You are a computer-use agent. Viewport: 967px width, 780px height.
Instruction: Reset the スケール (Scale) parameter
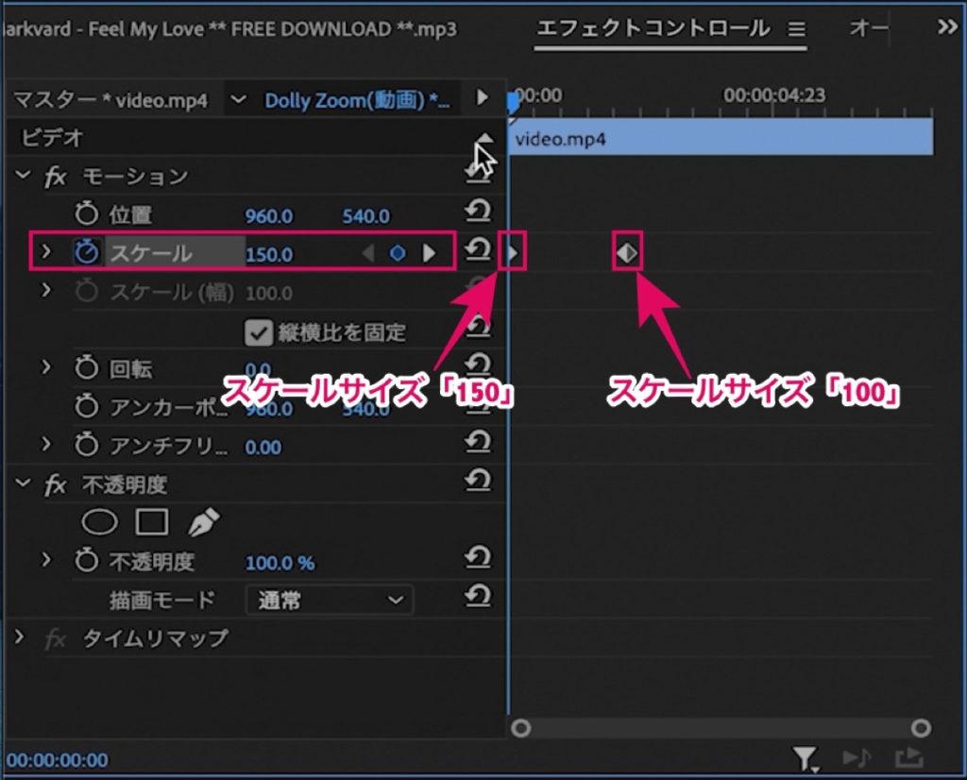tap(478, 249)
